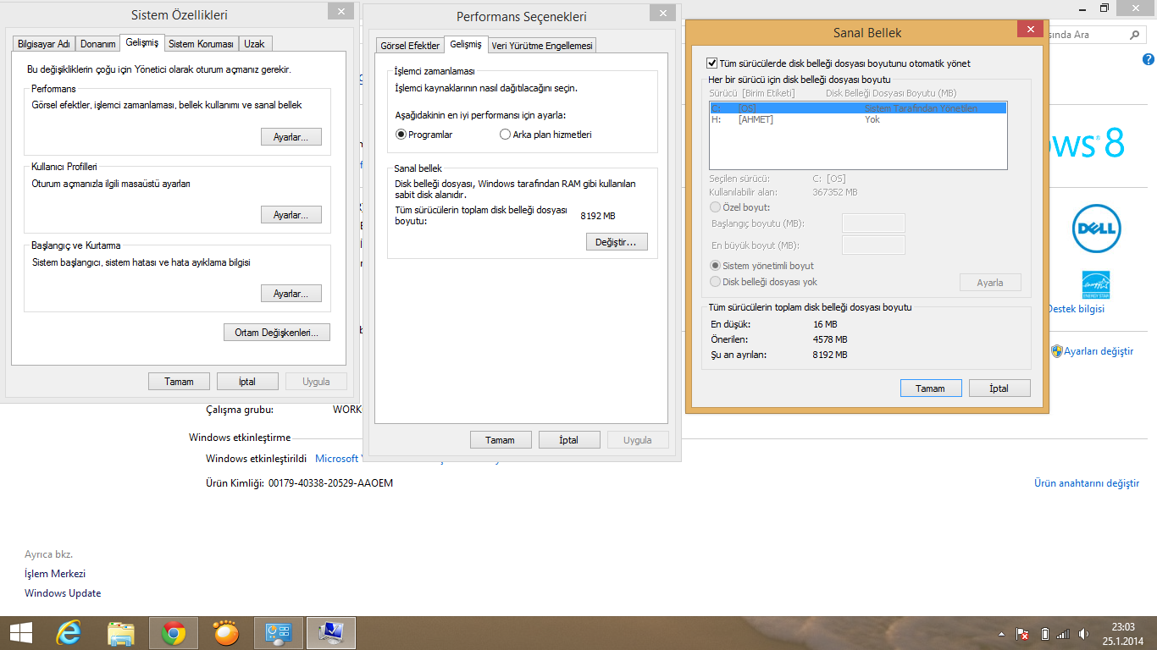Click the blue help question mark icon

coord(1149,59)
